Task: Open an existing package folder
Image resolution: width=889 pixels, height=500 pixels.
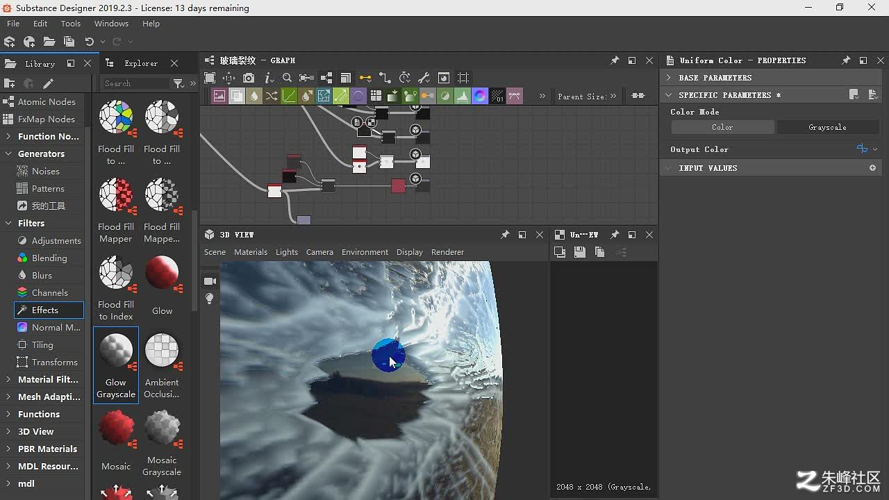Action: point(49,42)
